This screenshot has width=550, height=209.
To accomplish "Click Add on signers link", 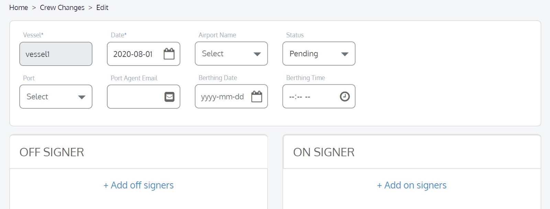I will tap(411, 185).
